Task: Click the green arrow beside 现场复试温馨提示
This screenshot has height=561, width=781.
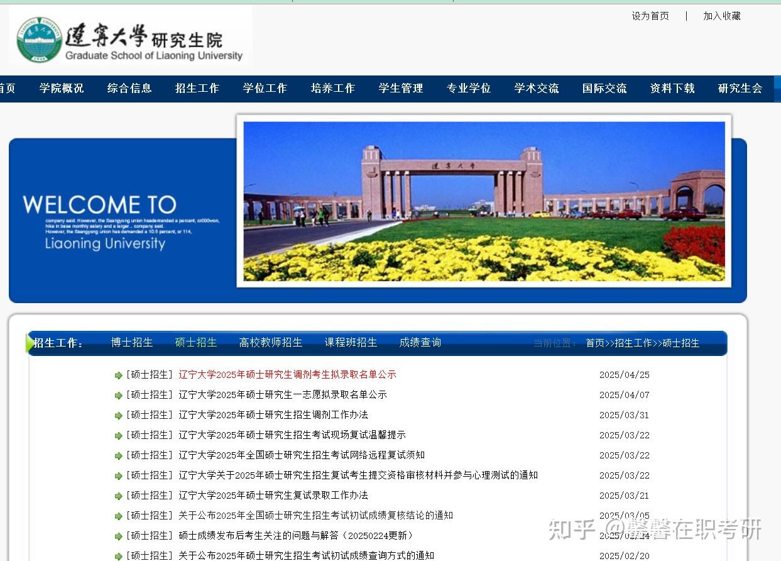Action: click(x=118, y=436)
